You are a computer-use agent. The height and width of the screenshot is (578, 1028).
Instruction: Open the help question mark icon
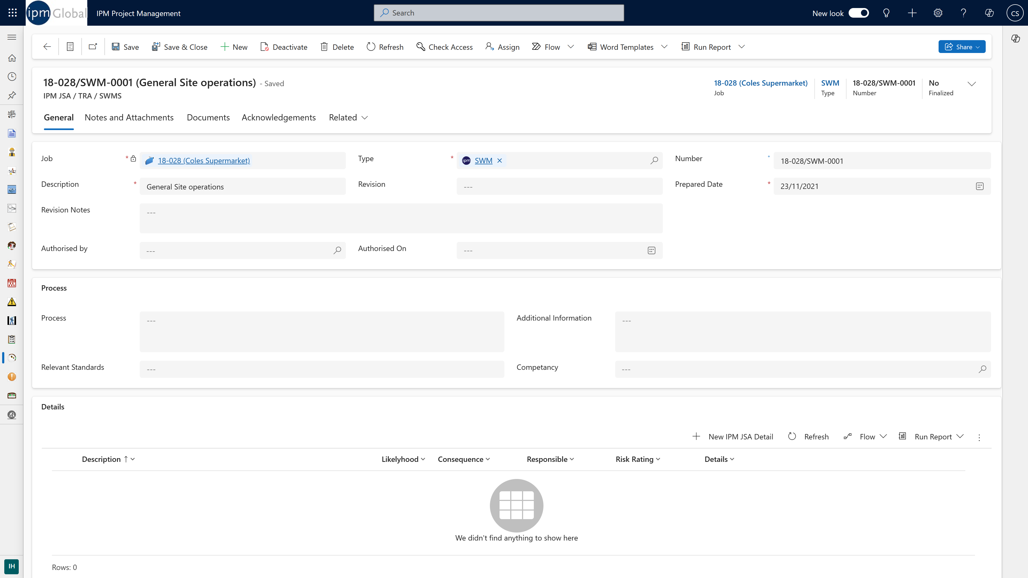coord(963,13)
